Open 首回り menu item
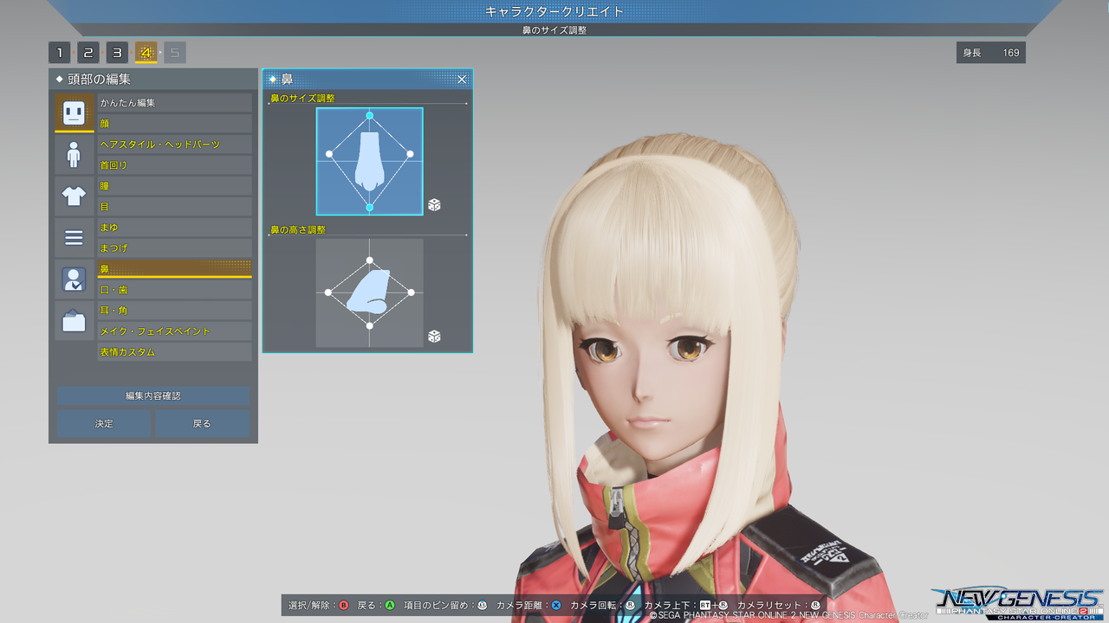1109x623 pixels. point(174,165)
